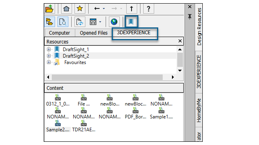Click the Up one level arrow
Image resolution: width=259 pixels, height=145 pixels.
132,8
